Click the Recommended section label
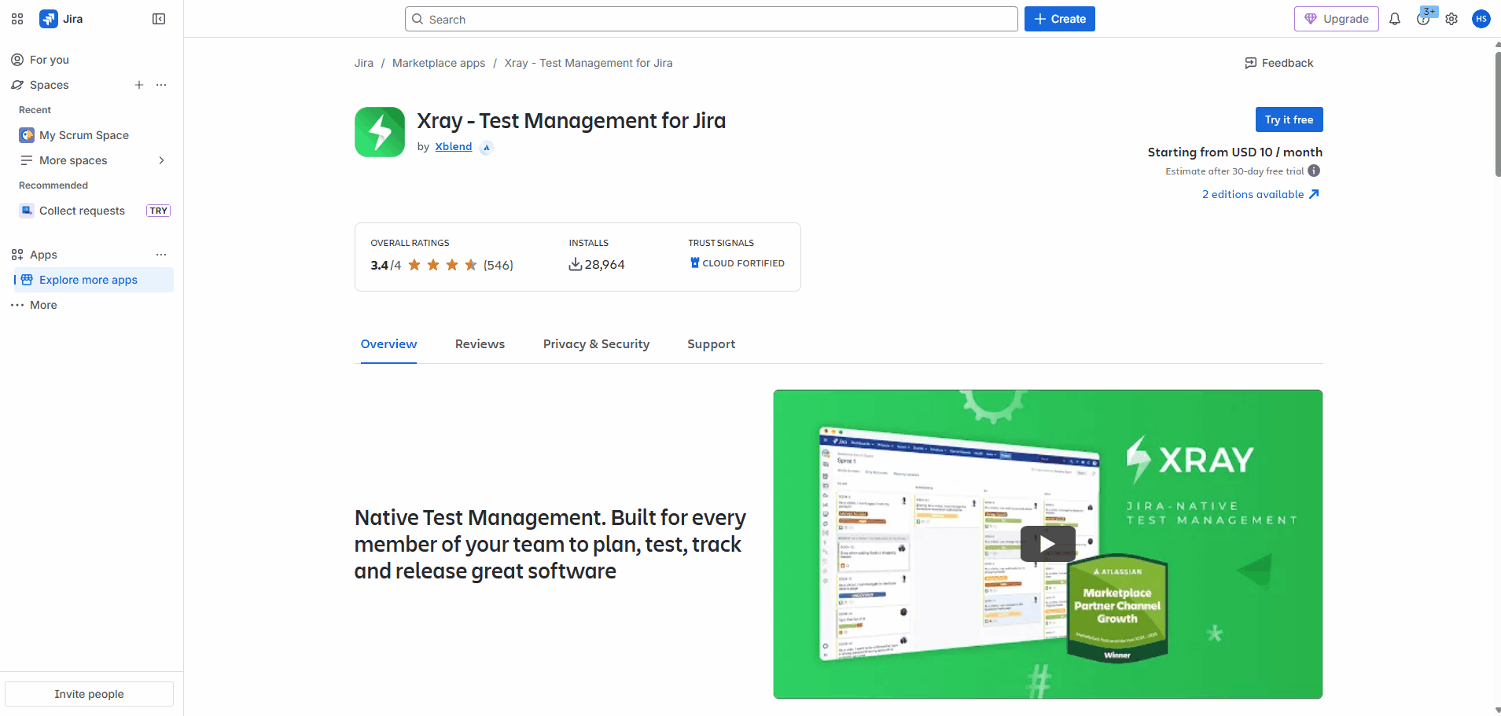The image size is (1501, 716). click(53, 185)
